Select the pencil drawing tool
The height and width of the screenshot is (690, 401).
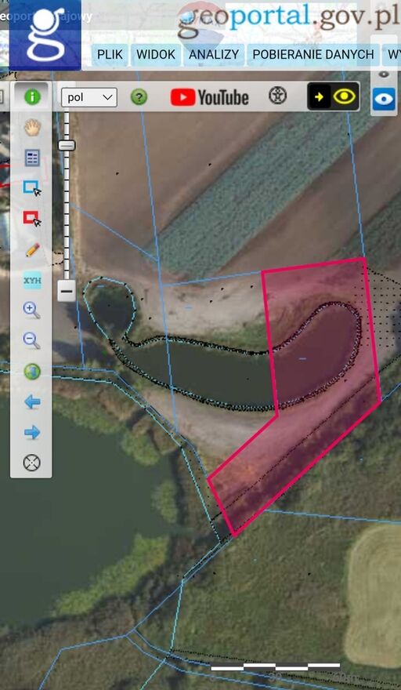(32, 249)
